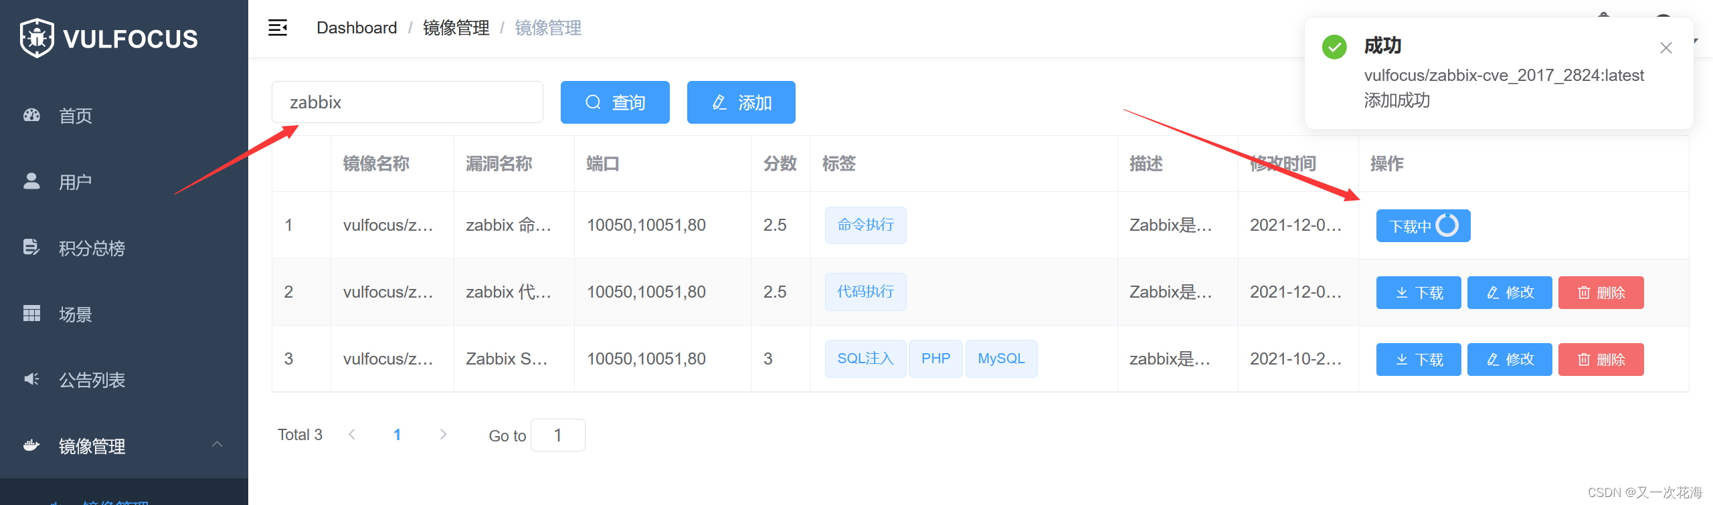
Task: Close the 成功 notification popup
Action: (x=1666, y=48)
